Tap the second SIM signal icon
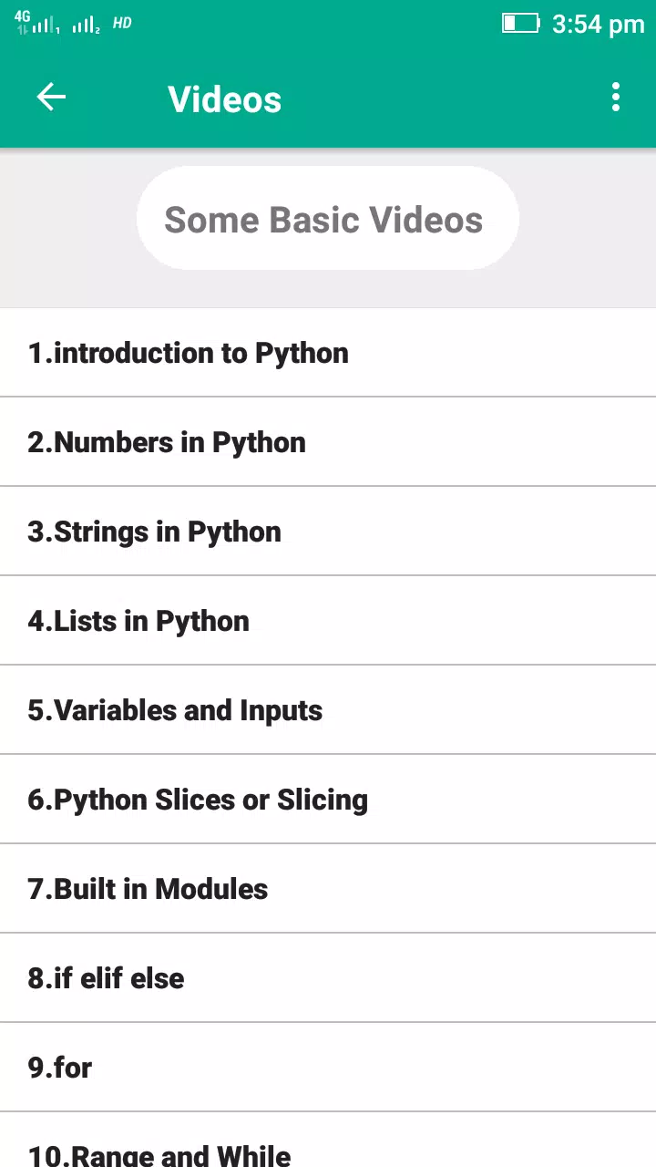 [87, 25]
